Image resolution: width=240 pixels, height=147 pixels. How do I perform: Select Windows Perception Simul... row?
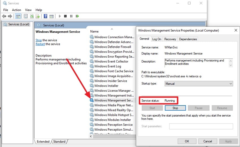(x=112, y=130)
